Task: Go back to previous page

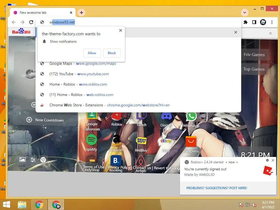Action: [14, 22]
